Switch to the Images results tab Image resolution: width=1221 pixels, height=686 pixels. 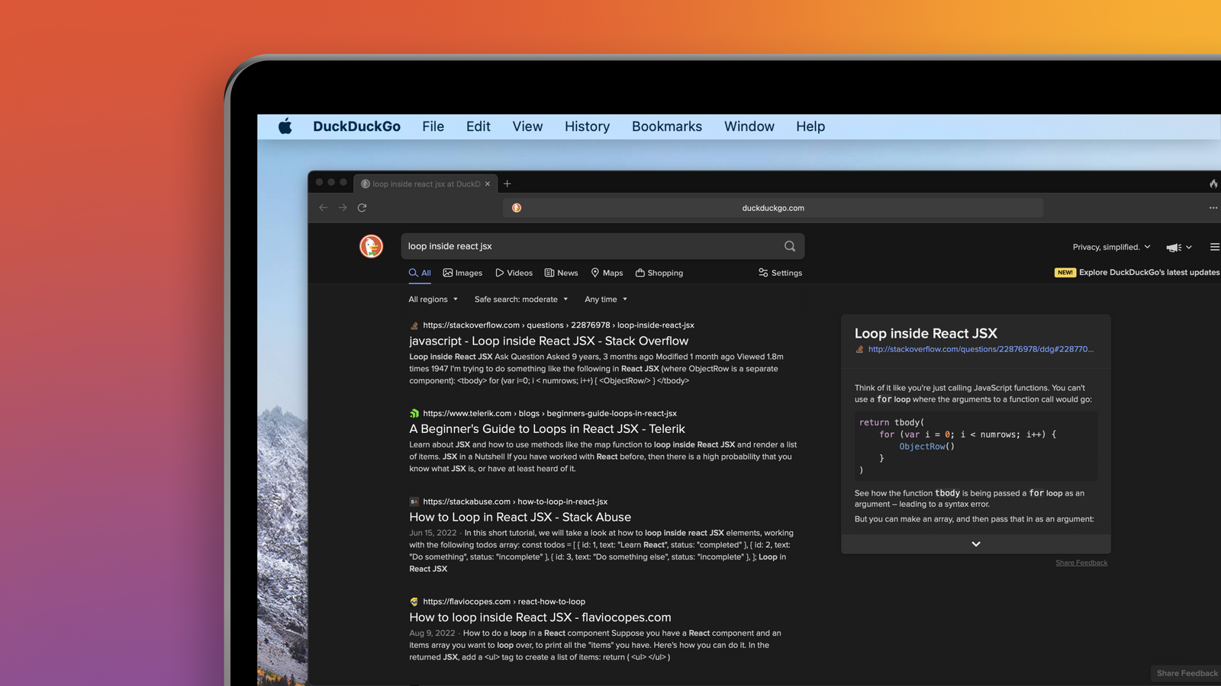click(462, 272)
